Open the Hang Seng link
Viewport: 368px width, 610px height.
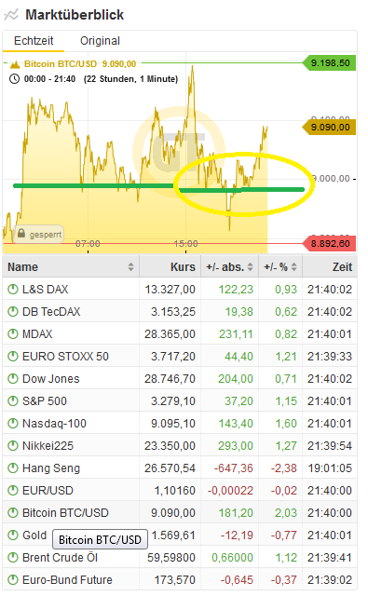(51, 468)
